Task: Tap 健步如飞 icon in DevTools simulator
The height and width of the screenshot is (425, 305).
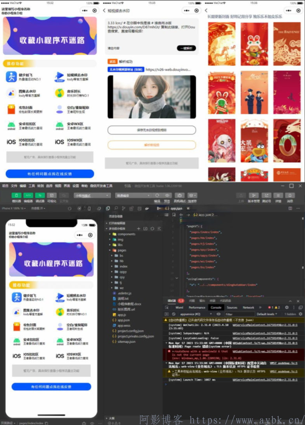Action: pyautogui.click(x=17, y=297)
